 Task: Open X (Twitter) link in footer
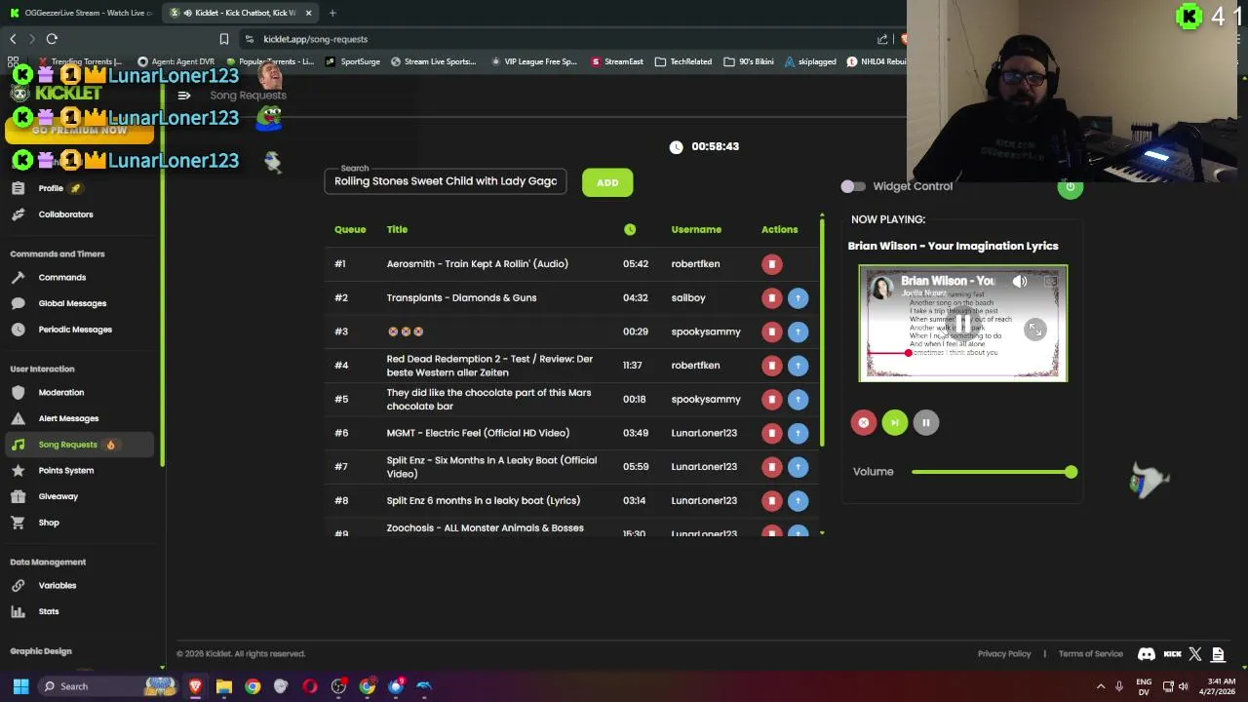click(x=1195, y=654)
